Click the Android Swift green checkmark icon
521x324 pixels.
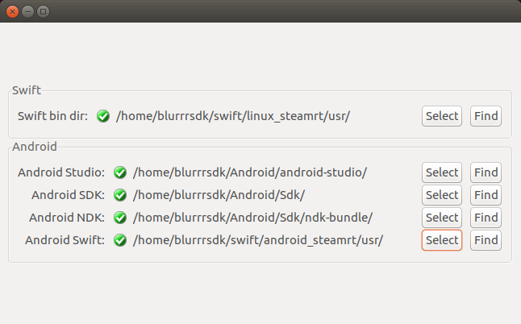click(x=120, y=240)
